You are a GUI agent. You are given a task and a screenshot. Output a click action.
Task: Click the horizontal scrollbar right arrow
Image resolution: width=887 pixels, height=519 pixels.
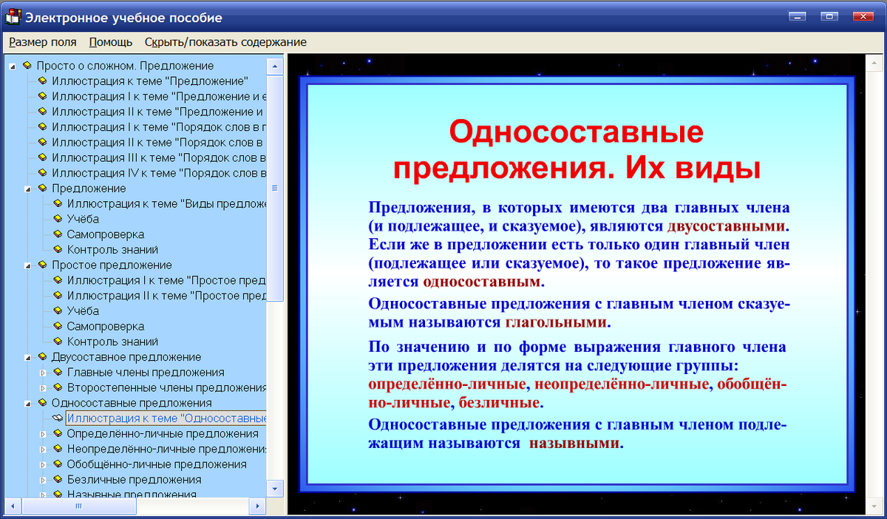pos(257,506)
